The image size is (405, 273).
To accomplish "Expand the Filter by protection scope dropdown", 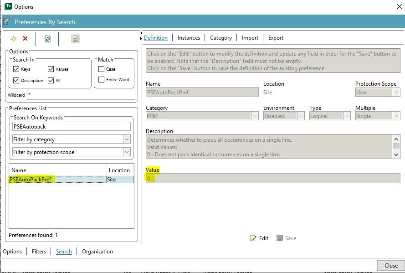I will click(127, 152).
